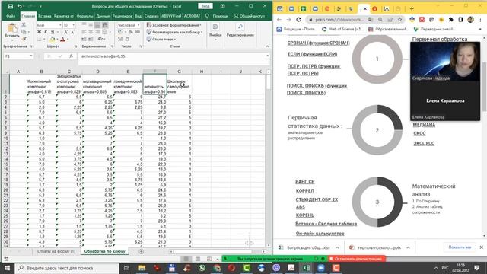Click the Показать все downloads button
Screen dimensions: 487x274
(x=460, y=247)
